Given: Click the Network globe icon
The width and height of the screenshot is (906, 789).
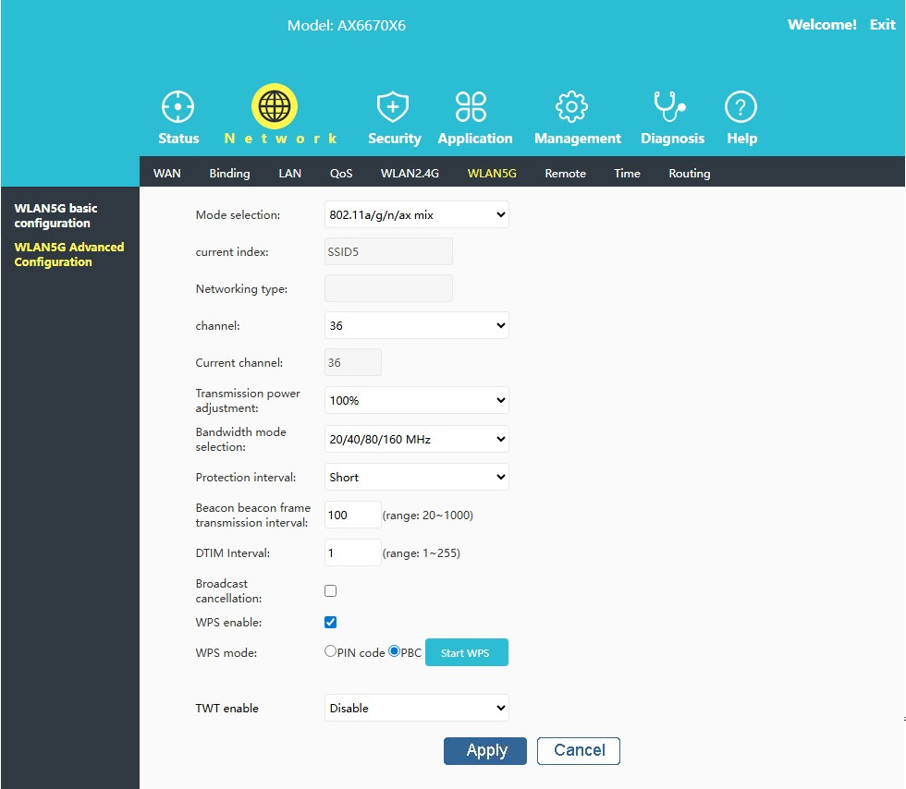Looking at the screenshot, I should pos(274,106).
